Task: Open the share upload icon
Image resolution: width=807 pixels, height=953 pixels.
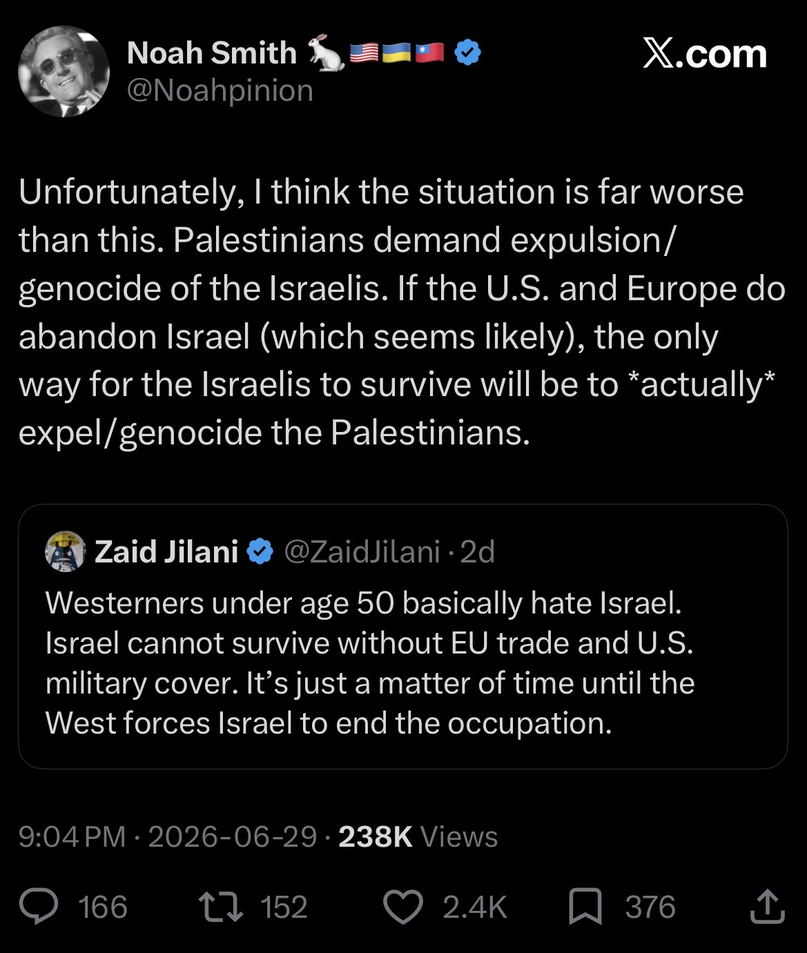Action: 767,906
